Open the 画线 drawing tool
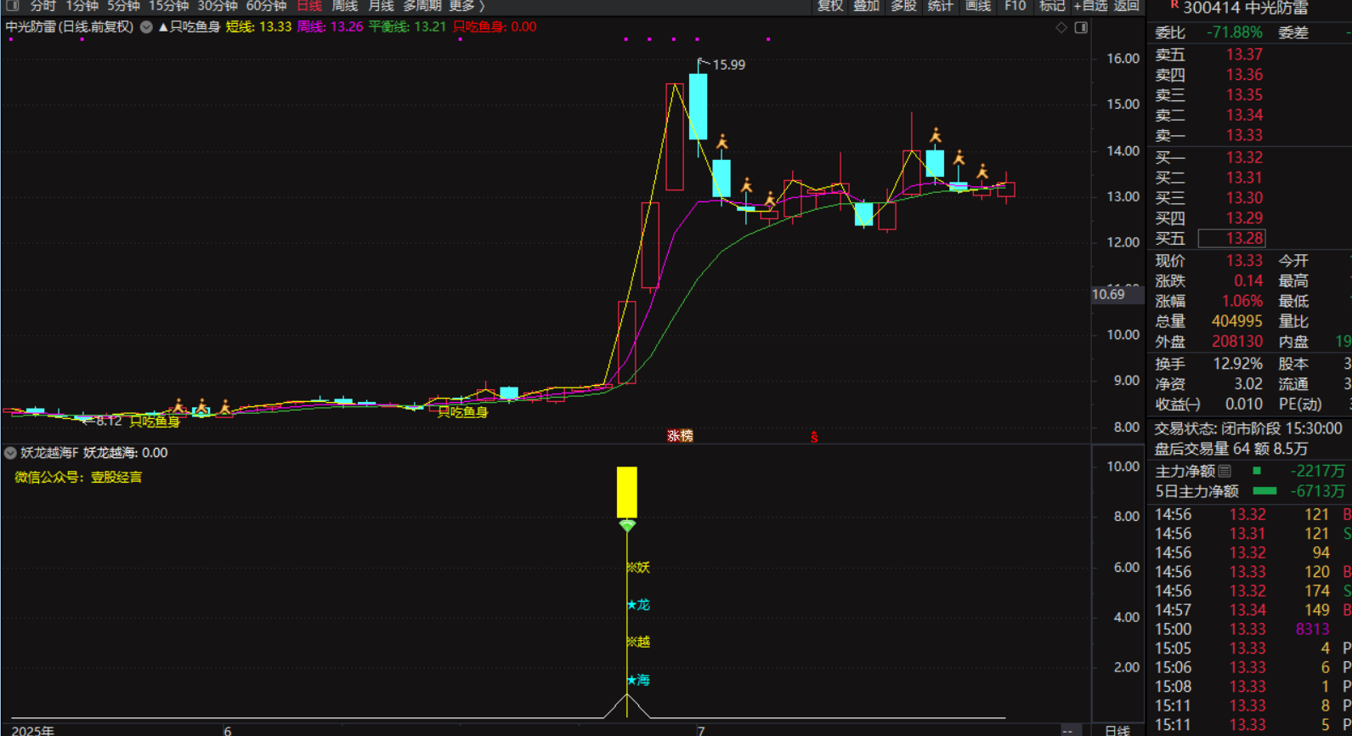This screenshot has height=736, width=1352. click(978, 6)
